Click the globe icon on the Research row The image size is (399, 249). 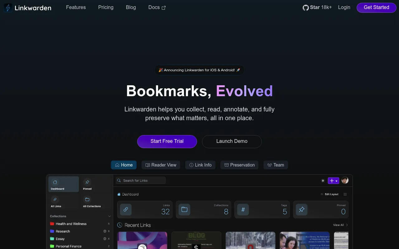(x=105, y=231)
